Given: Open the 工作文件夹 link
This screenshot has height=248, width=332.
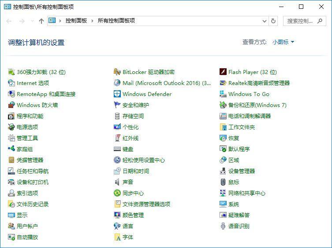Looking at the screenshot, I should pos(242,127).
